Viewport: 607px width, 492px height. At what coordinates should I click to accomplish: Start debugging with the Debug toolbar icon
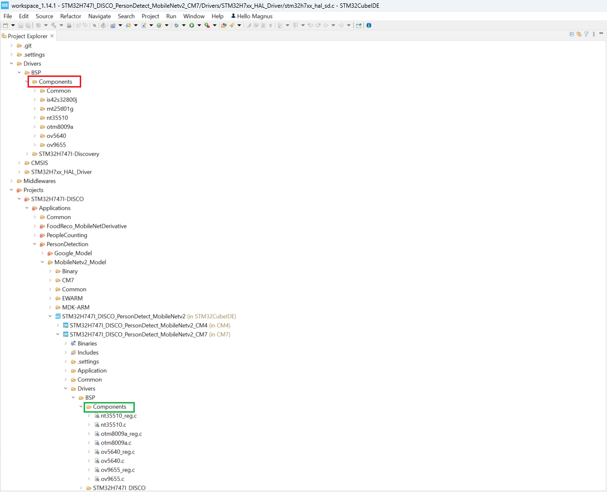pos(176,25)
